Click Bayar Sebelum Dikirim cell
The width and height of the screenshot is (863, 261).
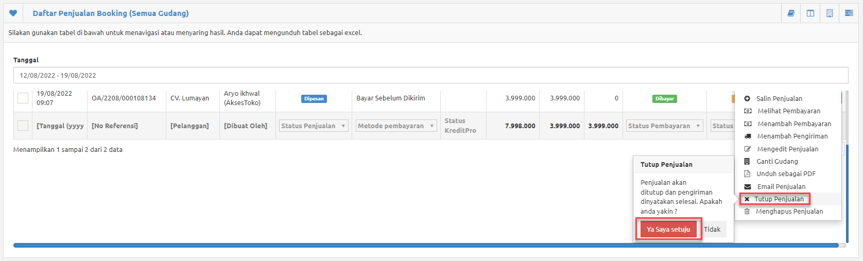[391, 98]
